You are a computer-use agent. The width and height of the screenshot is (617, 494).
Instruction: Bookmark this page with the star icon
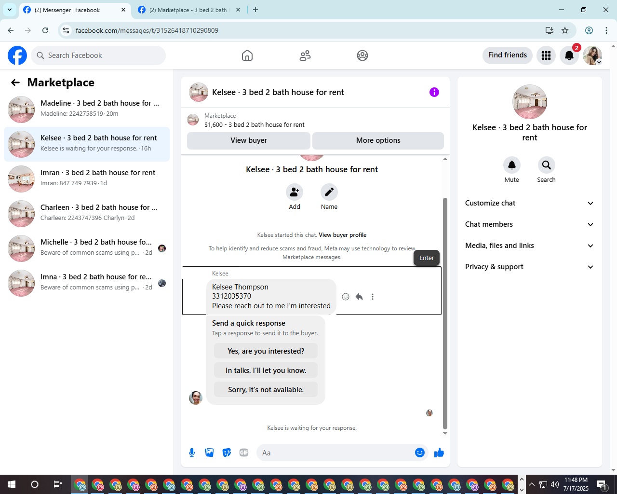tap(565, 30)
